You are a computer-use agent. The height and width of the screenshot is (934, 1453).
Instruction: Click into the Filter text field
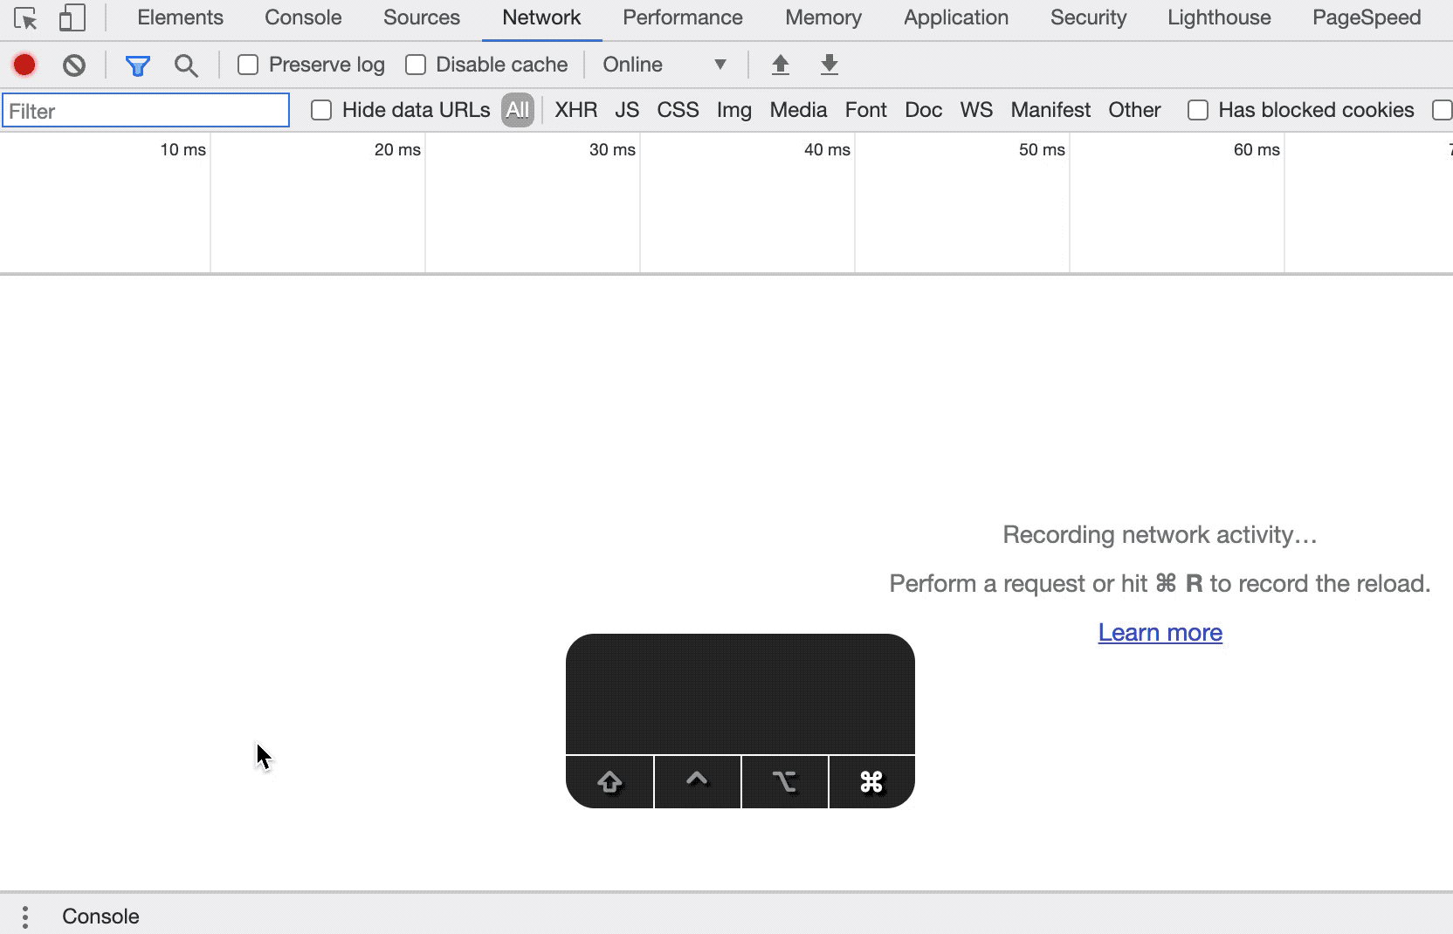tap(146, 111)
